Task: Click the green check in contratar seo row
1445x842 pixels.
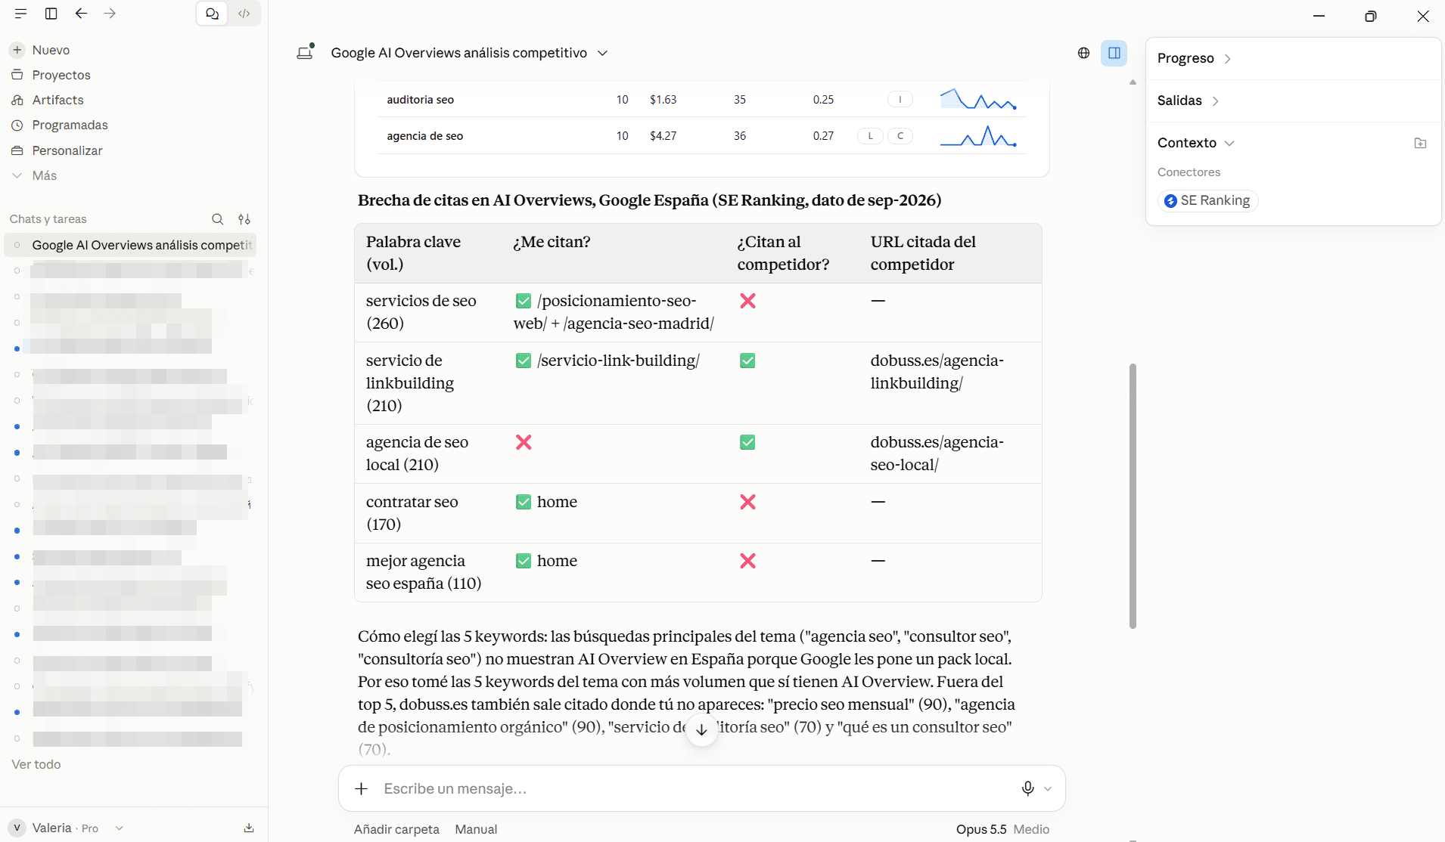Action: [524, 502]
